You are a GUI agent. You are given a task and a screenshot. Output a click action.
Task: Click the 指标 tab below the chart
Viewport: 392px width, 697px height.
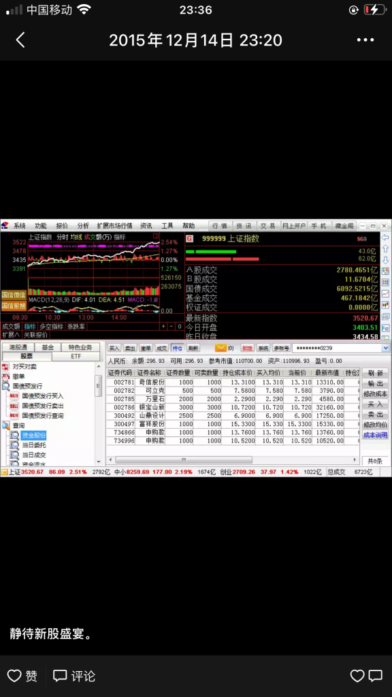30,326
